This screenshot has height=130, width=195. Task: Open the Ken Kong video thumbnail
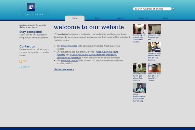click(140, 29)
